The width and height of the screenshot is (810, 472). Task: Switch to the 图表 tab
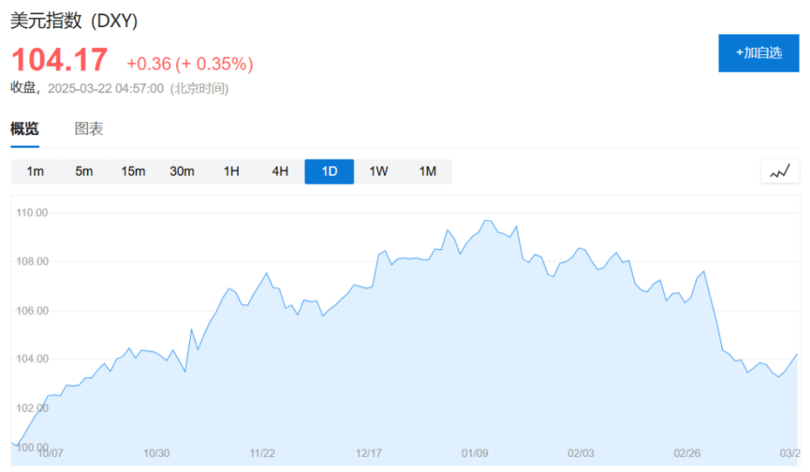[89, 128]
